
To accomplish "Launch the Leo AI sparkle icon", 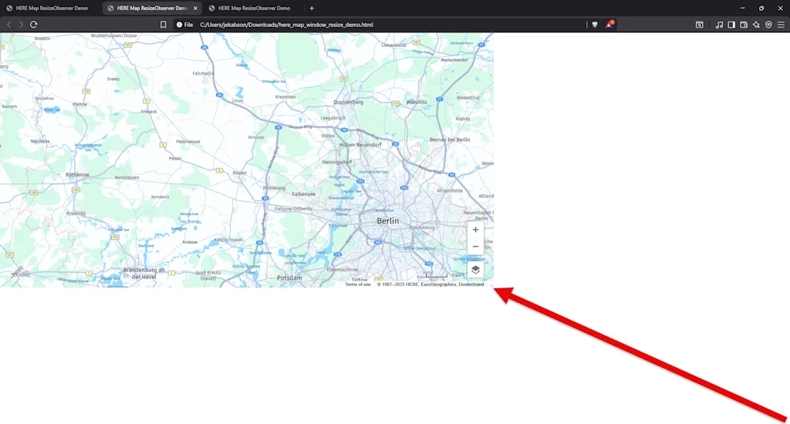I will click(756, 25).
